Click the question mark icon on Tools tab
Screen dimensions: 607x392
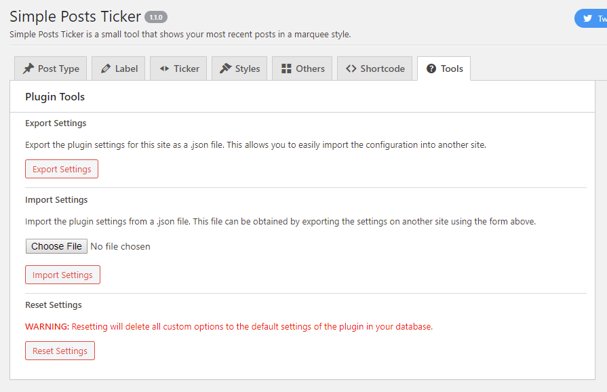431,68
